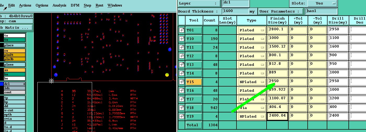Open the DFM menu
This screenshot has height=132, width=366.
click(x=75, y=5)
